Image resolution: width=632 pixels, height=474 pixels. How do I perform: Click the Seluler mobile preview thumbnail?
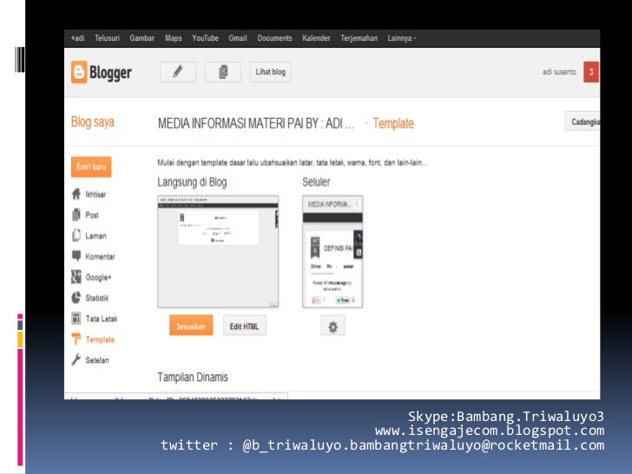(x=332, y=252)
